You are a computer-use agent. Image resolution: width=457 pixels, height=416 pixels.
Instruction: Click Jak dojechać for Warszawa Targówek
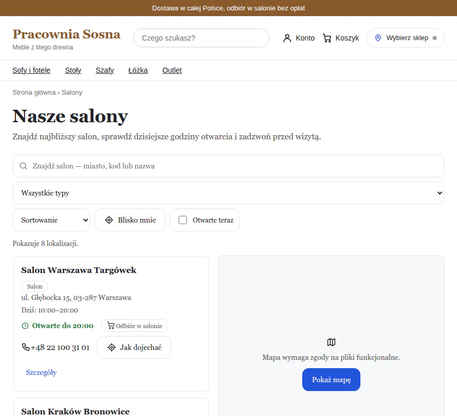click(x=135, y=347)
